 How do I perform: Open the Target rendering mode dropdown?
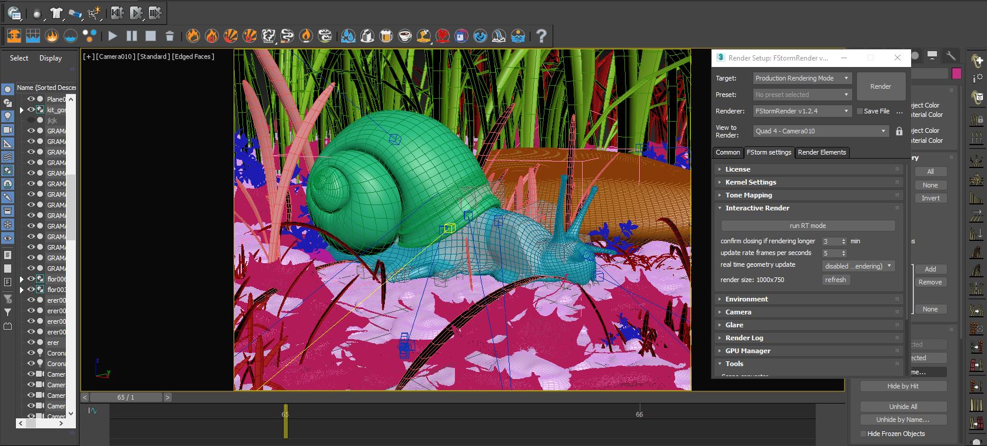(802, 78)
